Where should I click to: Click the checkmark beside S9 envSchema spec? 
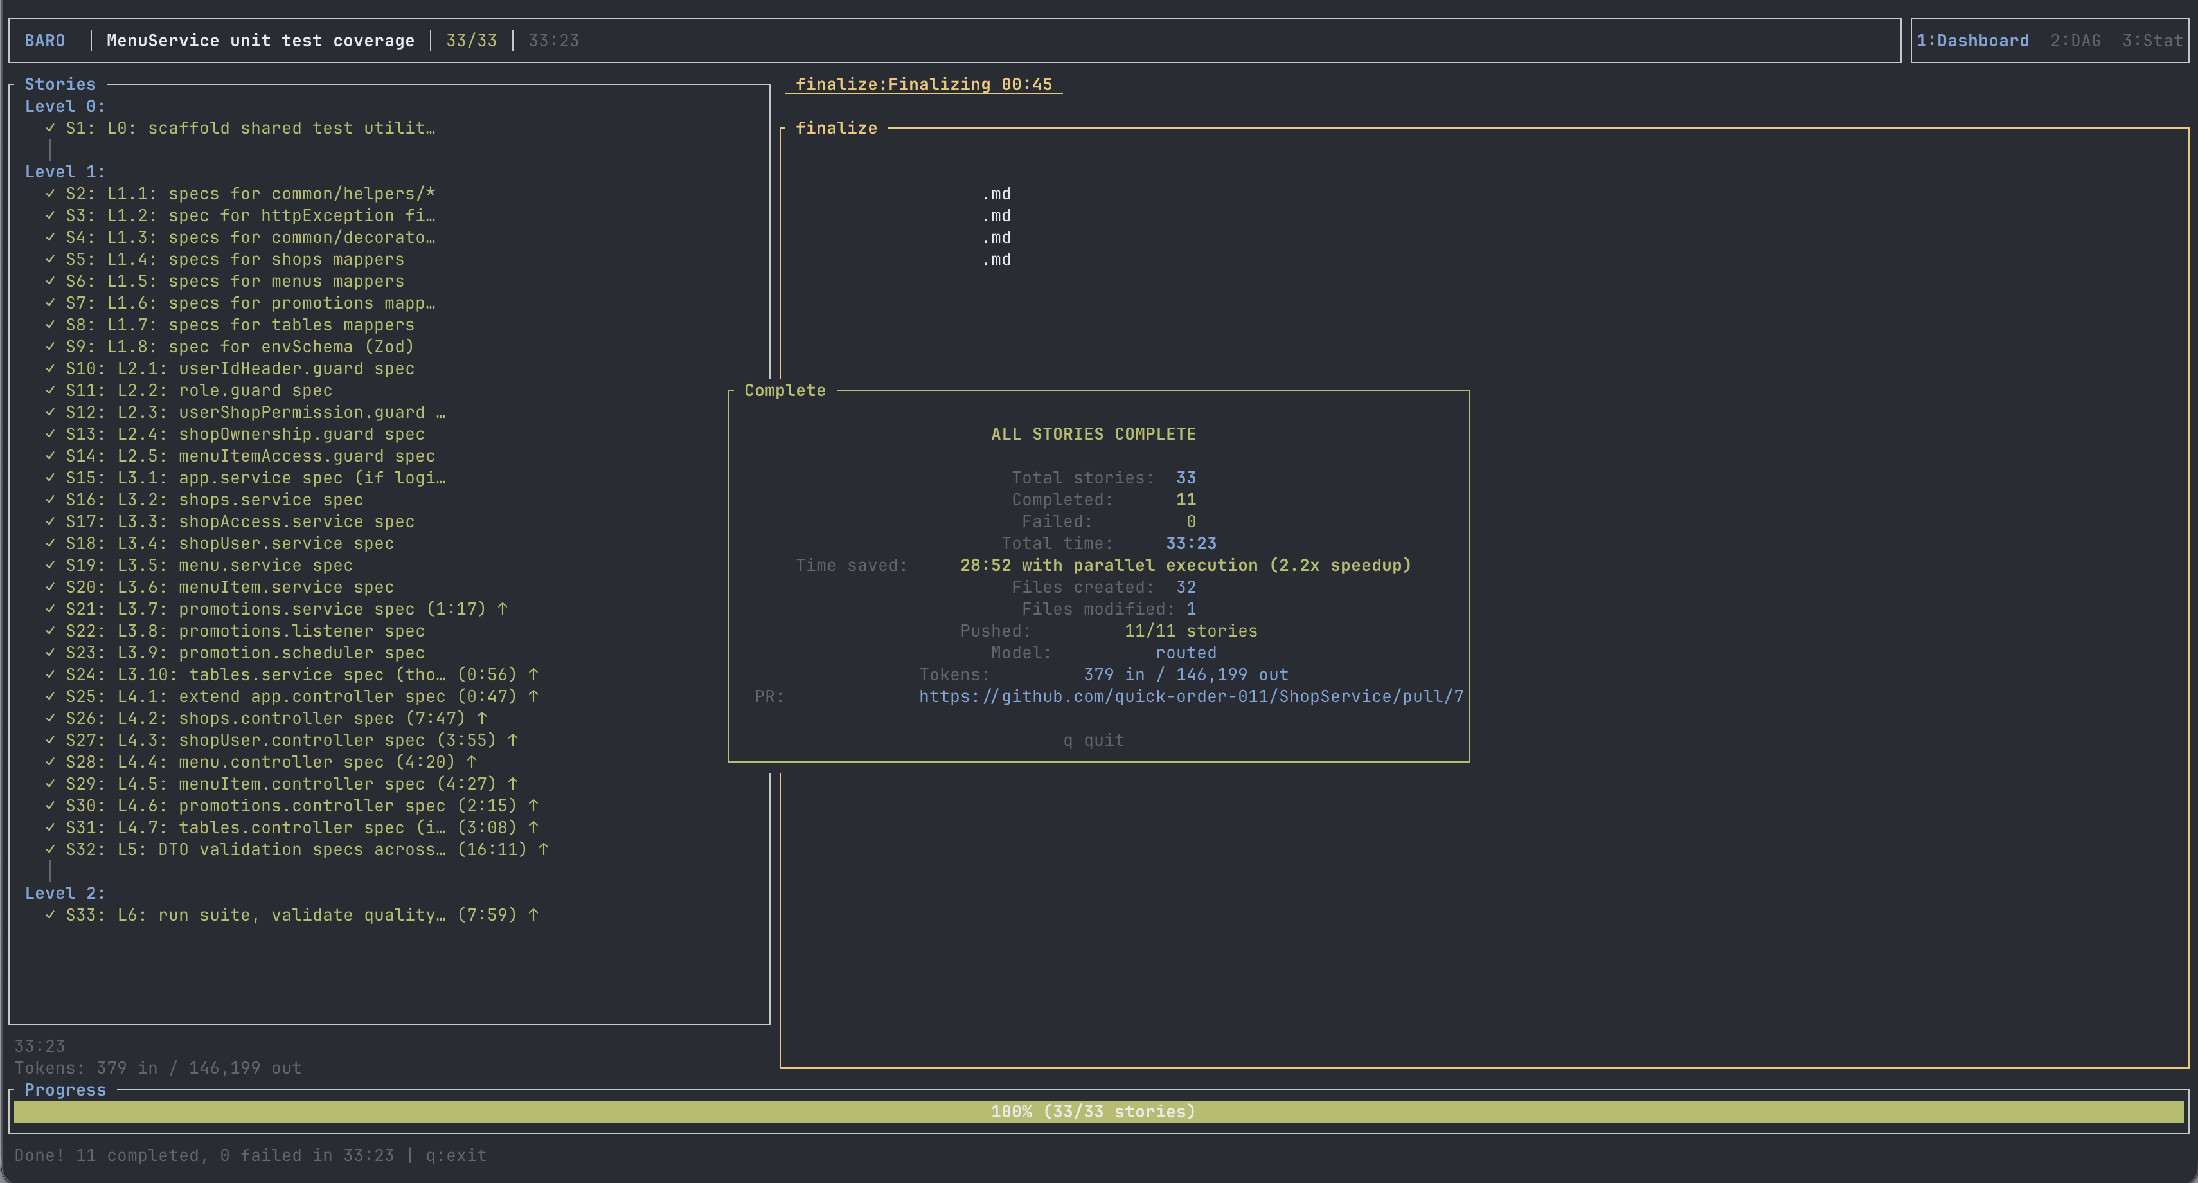pos(50,347)
